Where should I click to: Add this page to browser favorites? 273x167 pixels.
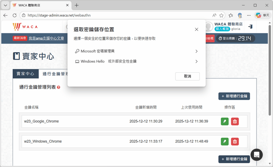tap(221, 15)
